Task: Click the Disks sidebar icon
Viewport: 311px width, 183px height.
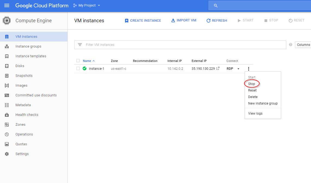Action: coord(7,66)
